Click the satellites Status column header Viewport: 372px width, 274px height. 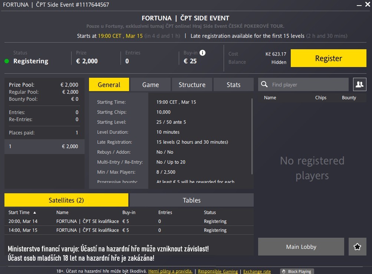tap(210, 213)
